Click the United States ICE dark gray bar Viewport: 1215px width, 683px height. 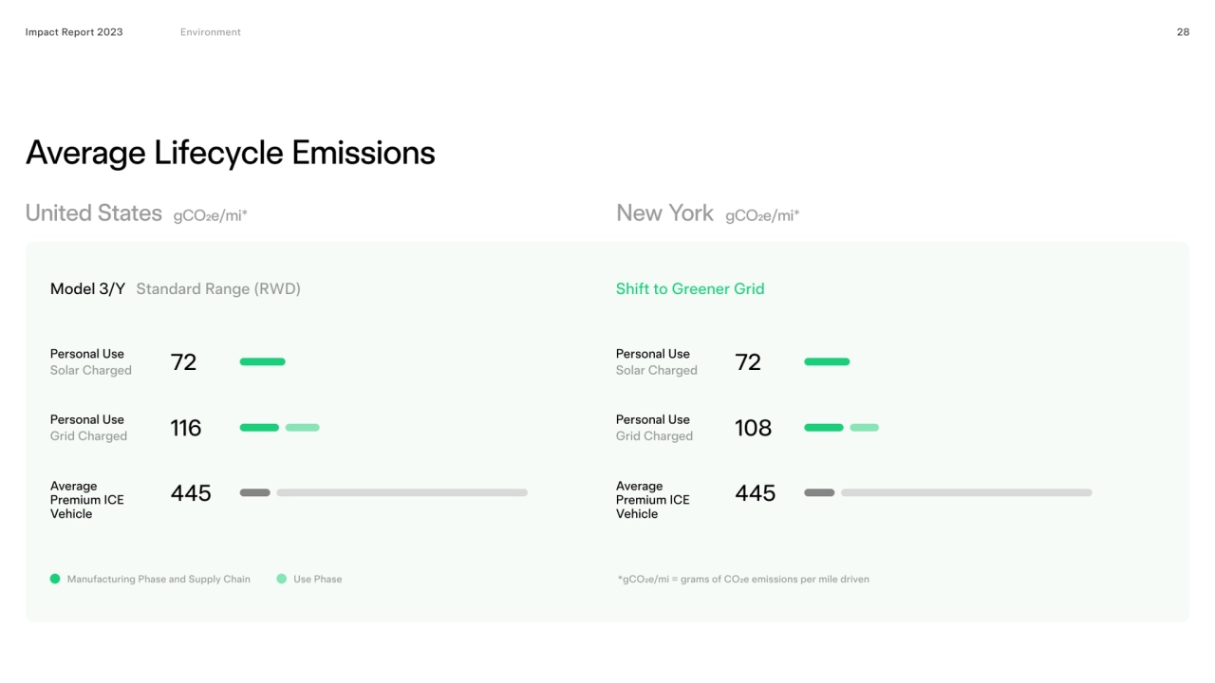255,493
